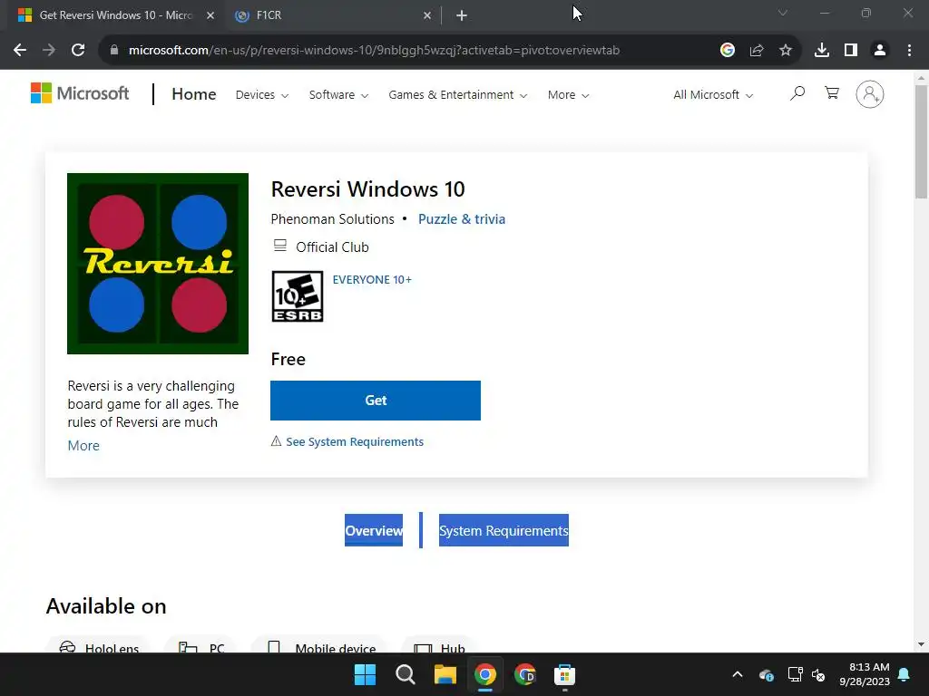The width and height of the screenshot is (929, 696).
Task: Click the blue Get button
Action: click(x=376, y=401)
